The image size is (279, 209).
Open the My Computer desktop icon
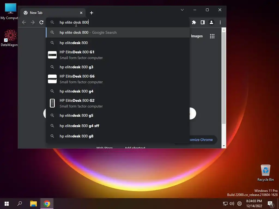[10, 11]
